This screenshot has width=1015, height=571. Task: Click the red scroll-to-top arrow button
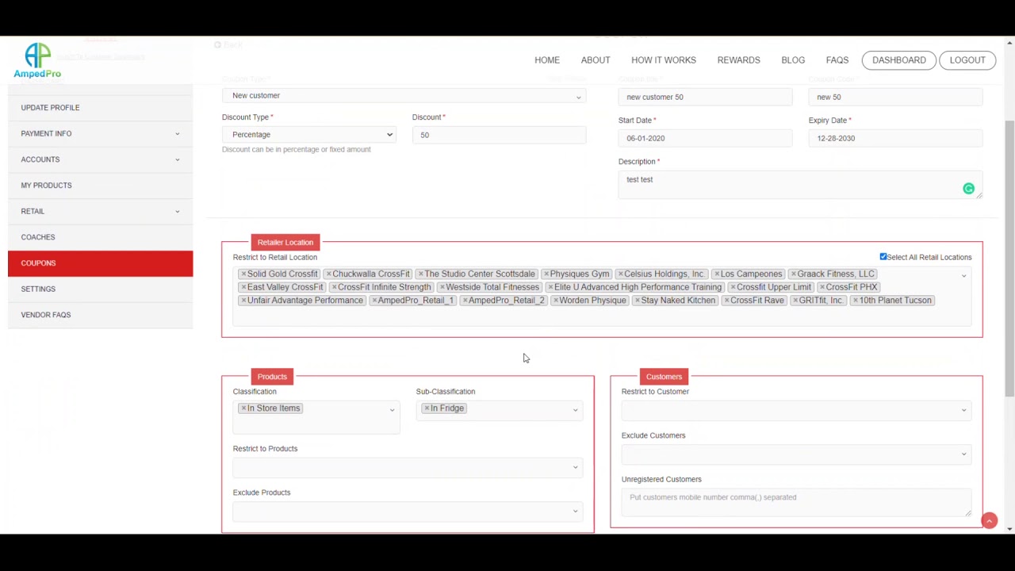[989, 521]
